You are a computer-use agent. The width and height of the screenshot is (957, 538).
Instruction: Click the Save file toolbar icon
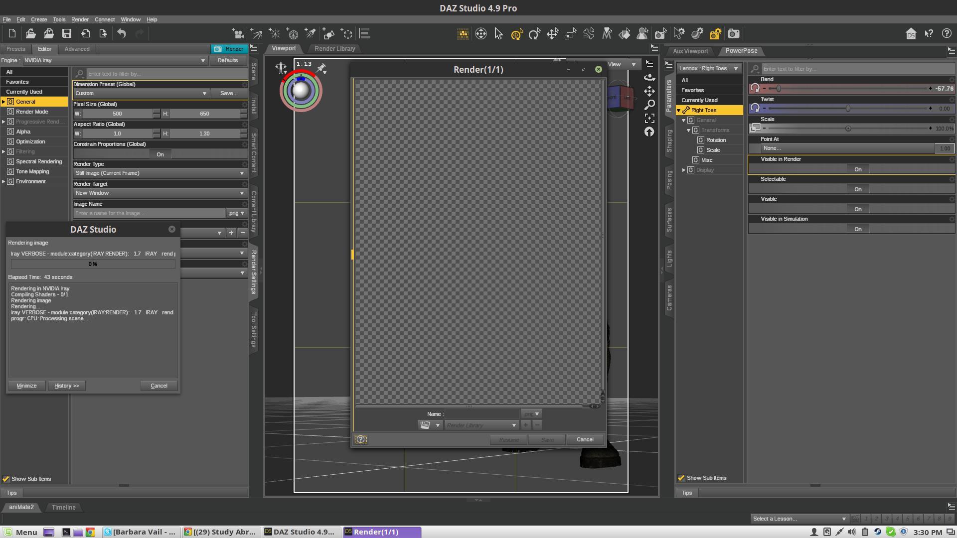tap(67, 34)
